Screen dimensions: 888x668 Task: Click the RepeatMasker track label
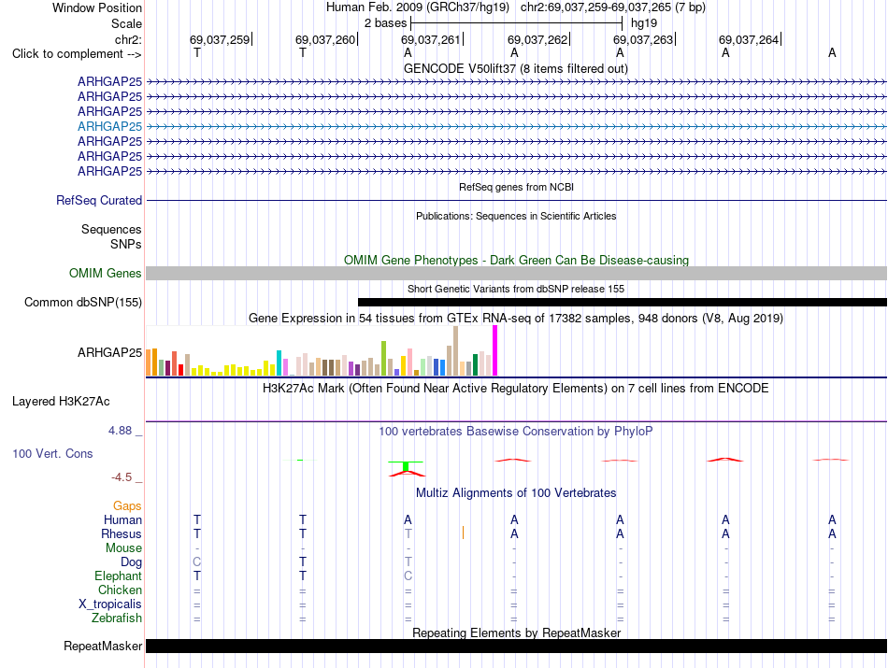pos(103,646)
